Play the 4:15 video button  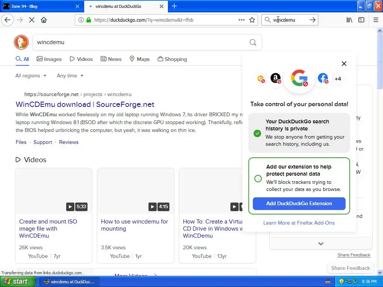[153, 207]
